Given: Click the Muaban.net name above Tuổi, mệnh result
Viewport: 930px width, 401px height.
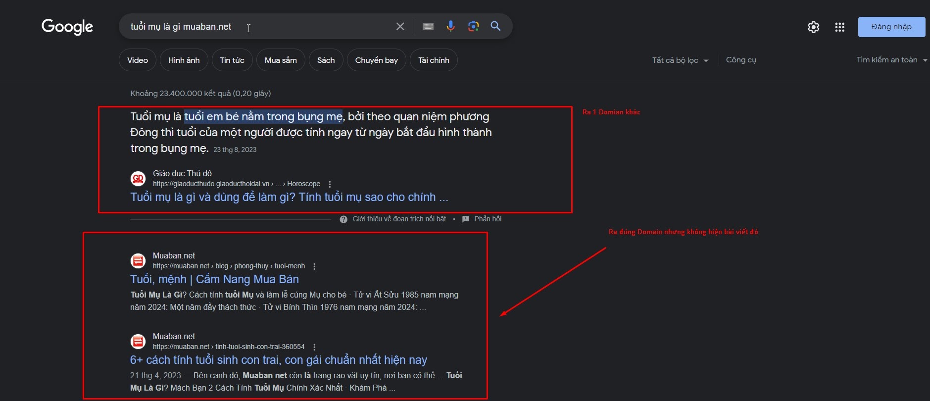Looking at the screenshot, I should point(174,255).
